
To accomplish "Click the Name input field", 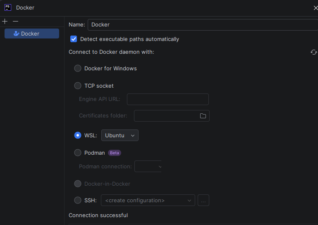I will point(203,25).
